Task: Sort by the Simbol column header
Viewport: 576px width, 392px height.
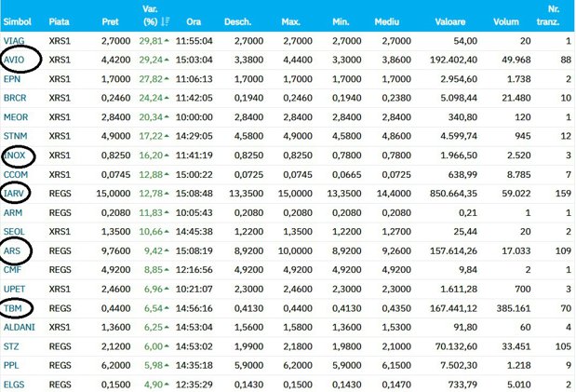Action: pos(18,21)
